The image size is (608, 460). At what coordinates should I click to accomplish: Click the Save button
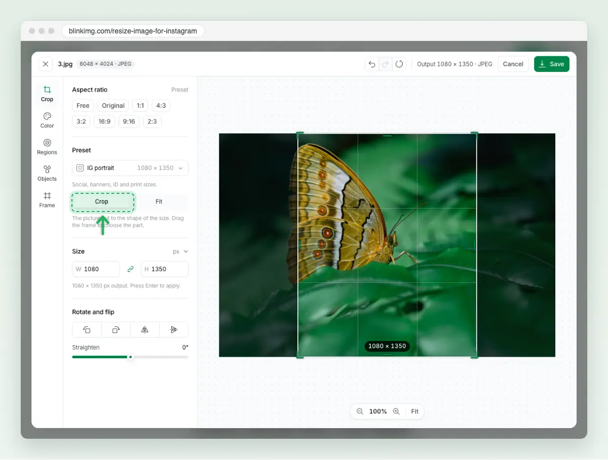point(552,64)
